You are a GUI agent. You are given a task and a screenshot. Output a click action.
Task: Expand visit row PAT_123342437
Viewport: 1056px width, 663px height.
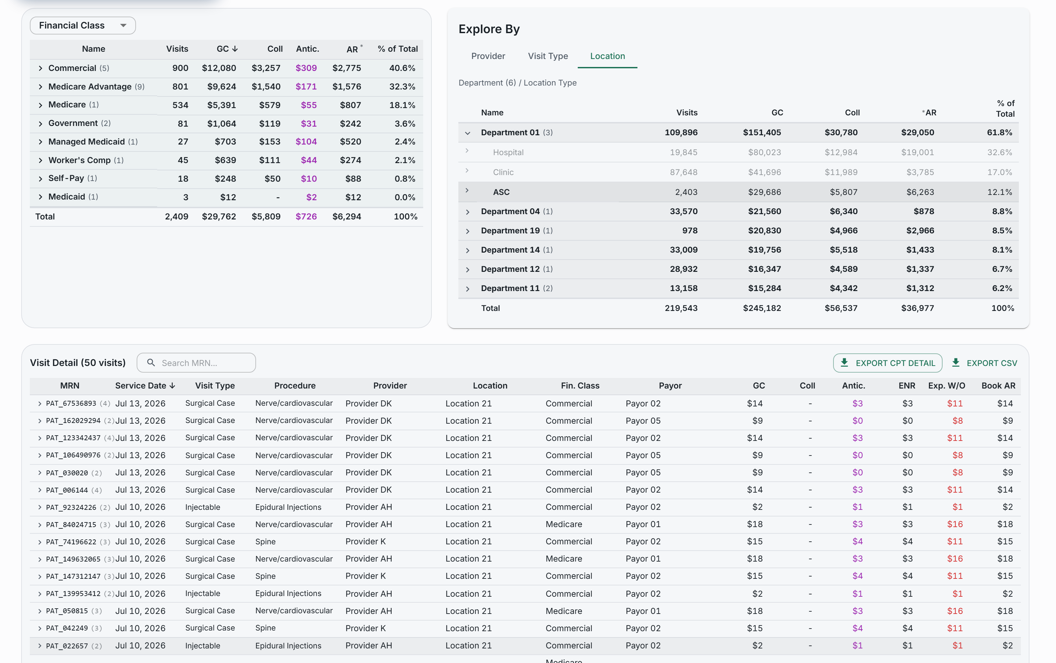39,438
